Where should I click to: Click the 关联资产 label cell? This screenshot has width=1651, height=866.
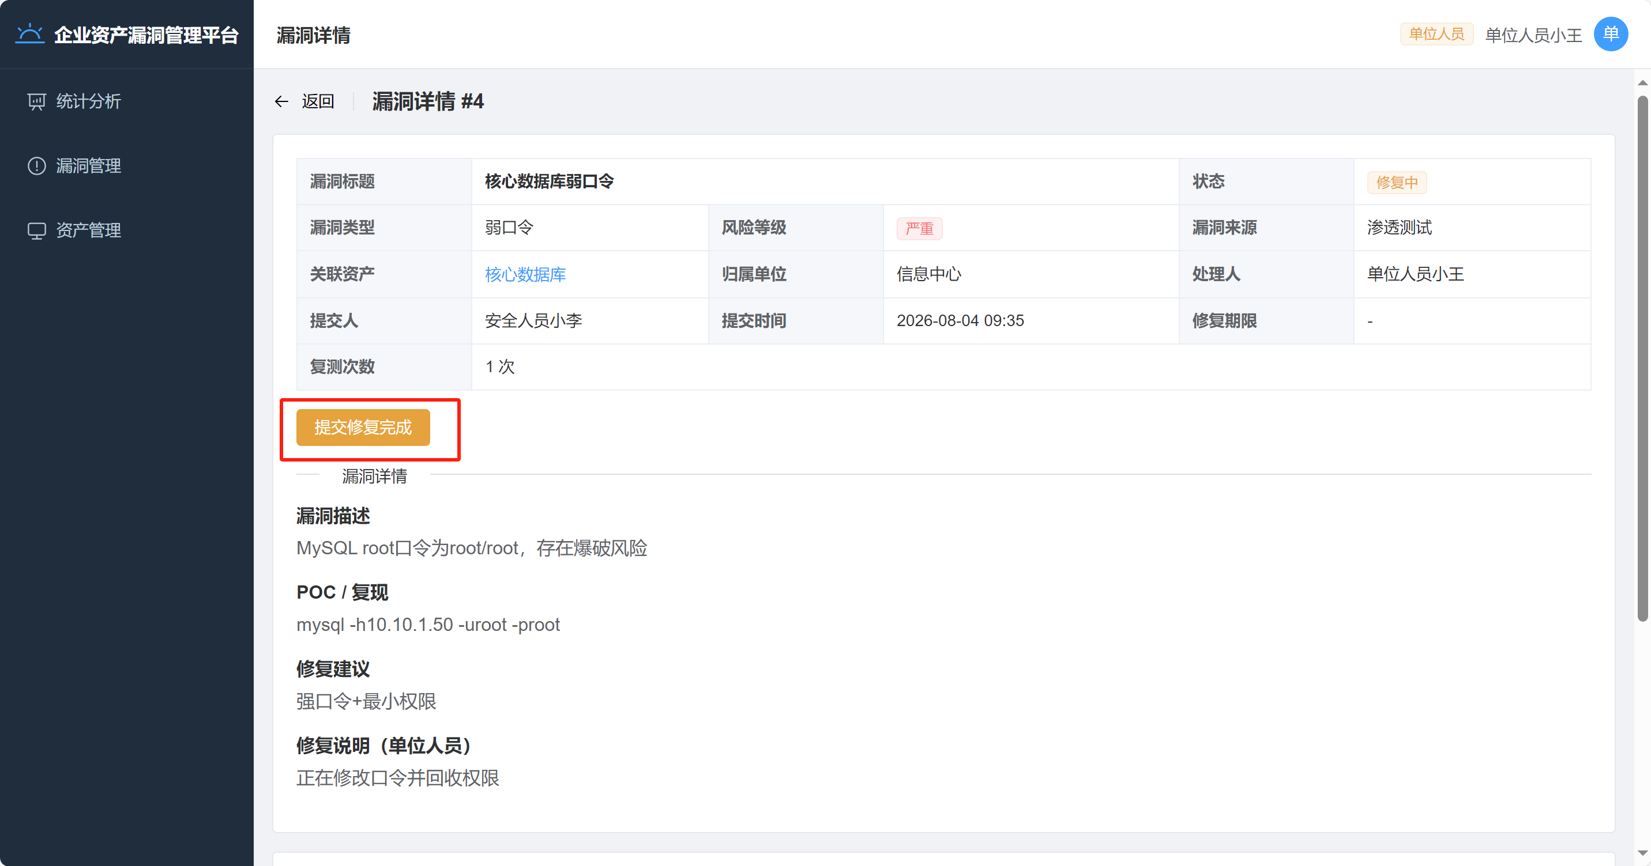pos(384,274)
